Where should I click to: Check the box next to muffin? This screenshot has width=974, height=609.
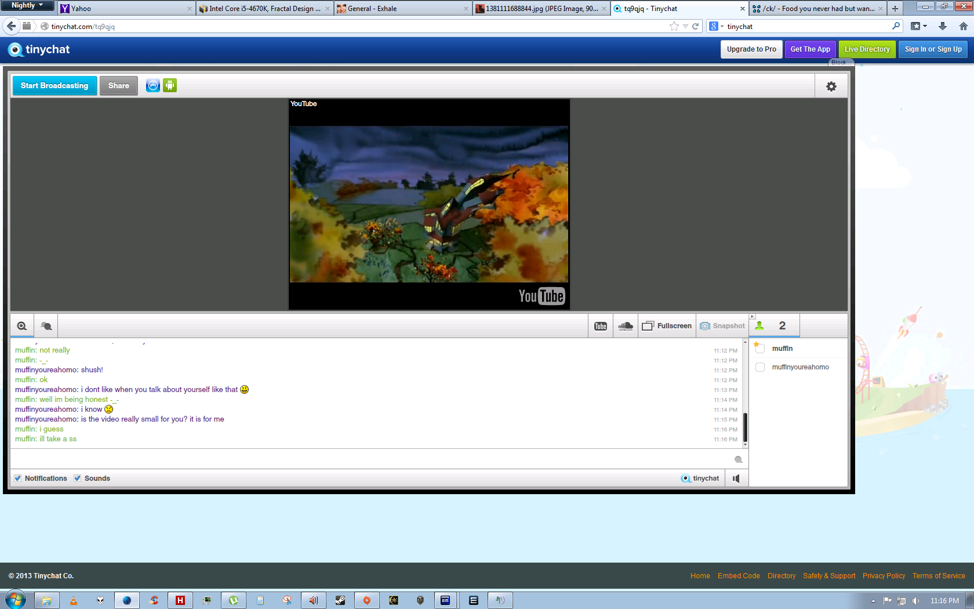pyautogui.click(x=760, y=349)
